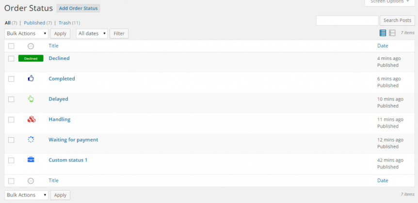Screen dimensions: 418x203
Task: Expand the Screen Options panel
Action: click(390, 2)
